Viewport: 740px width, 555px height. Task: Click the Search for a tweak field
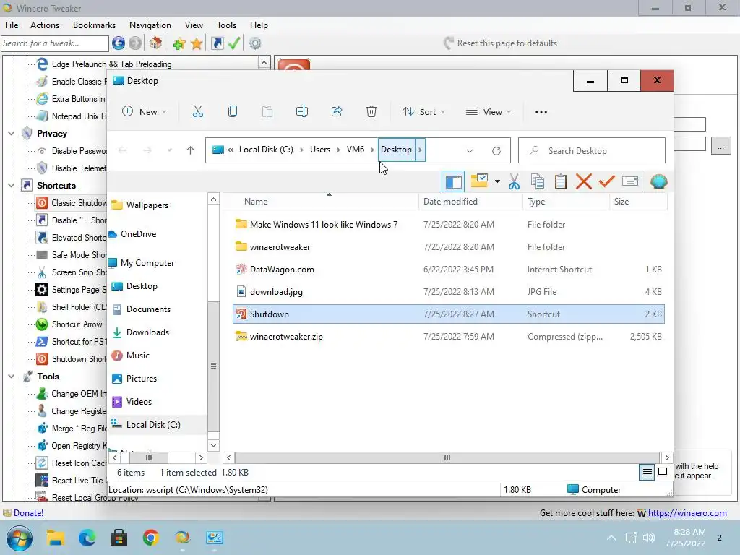tap(55, 43)
